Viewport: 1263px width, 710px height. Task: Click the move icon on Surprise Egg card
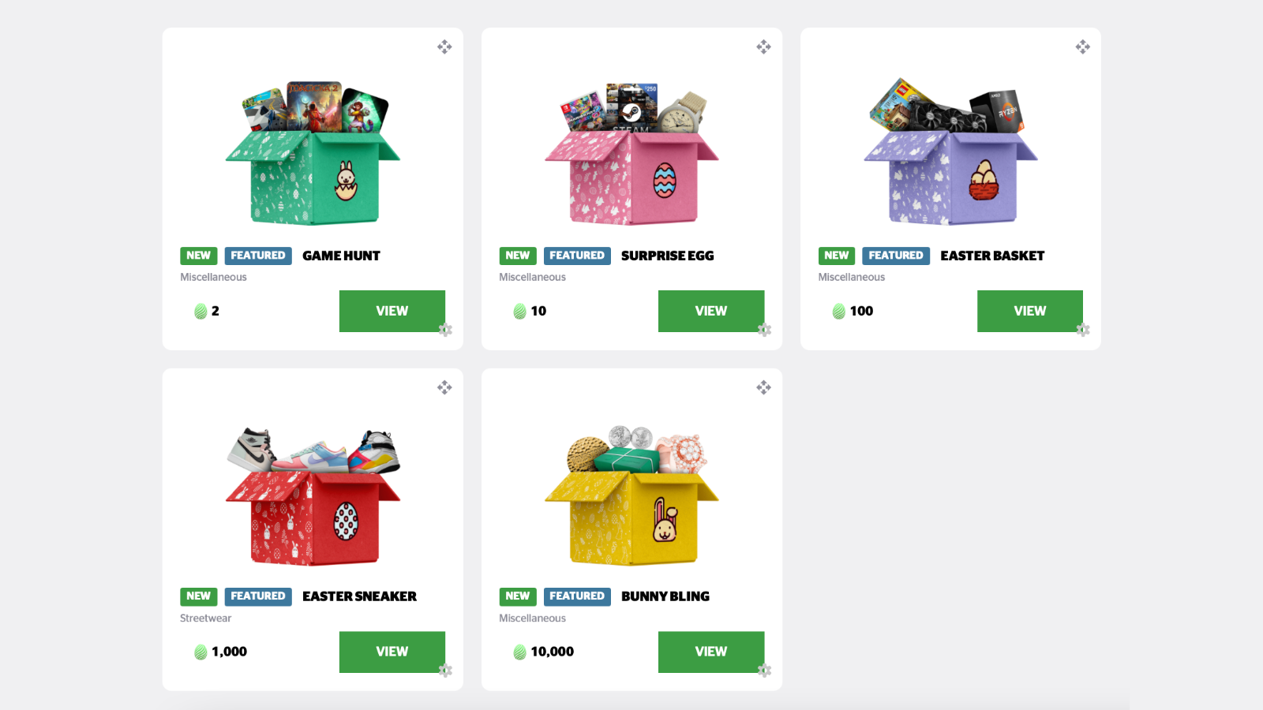click(x=763, y=47)
